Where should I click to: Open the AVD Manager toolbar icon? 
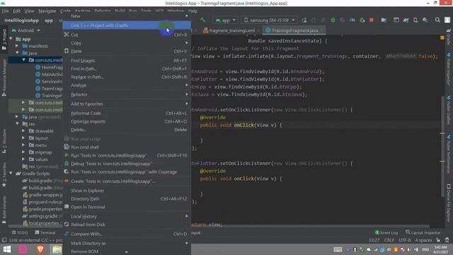(415, 20)
